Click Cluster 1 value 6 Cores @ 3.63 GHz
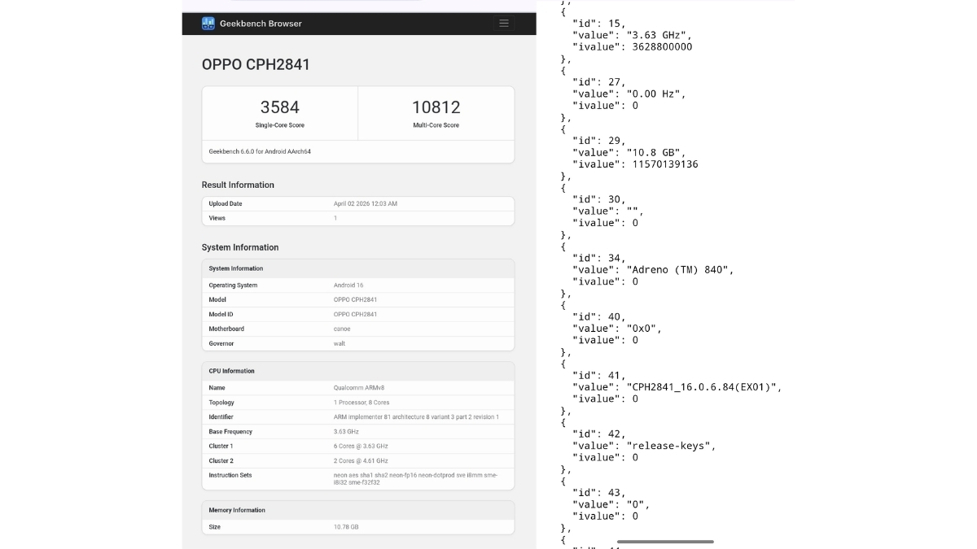Viewport: 977px width, 549px height. 361,447
